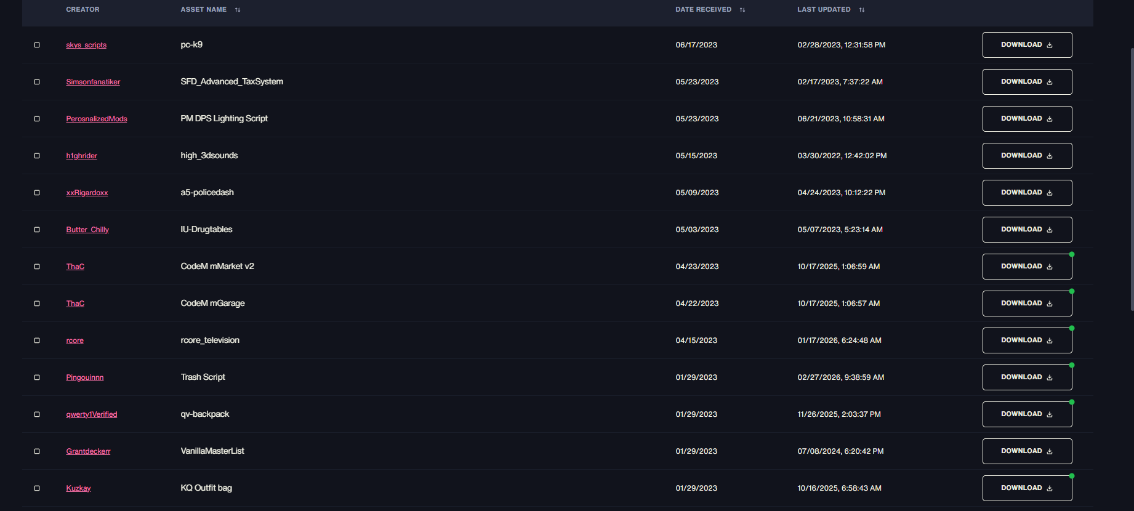1134x511 pixels.
Task: Toggle checkbox for a5-policedash
Action: [x=37, y=193]
